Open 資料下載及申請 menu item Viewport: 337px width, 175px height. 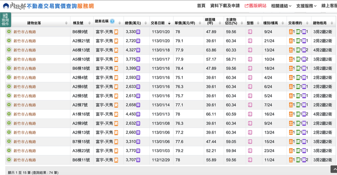click(225, 6)
